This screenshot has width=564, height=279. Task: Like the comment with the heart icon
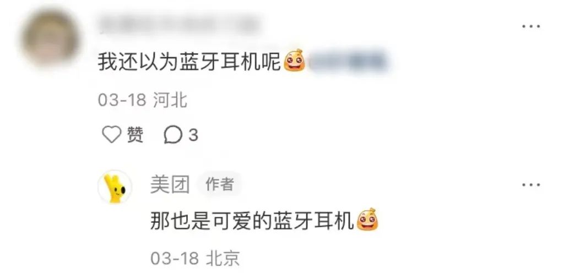(x=111, y=135)
